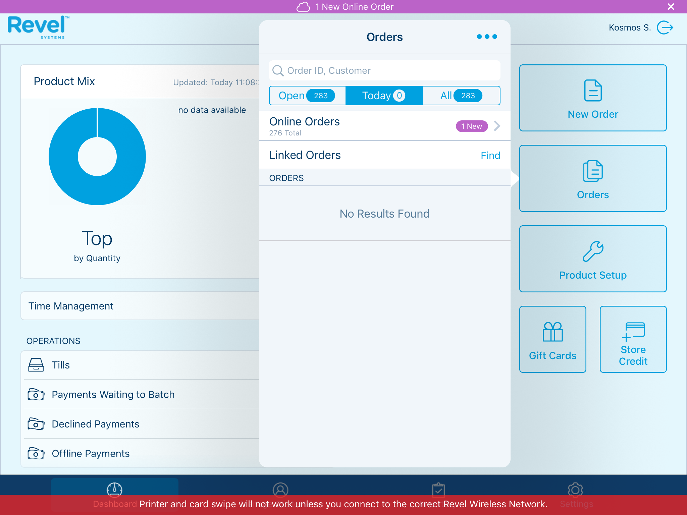Open the Orders tile button

593,178
